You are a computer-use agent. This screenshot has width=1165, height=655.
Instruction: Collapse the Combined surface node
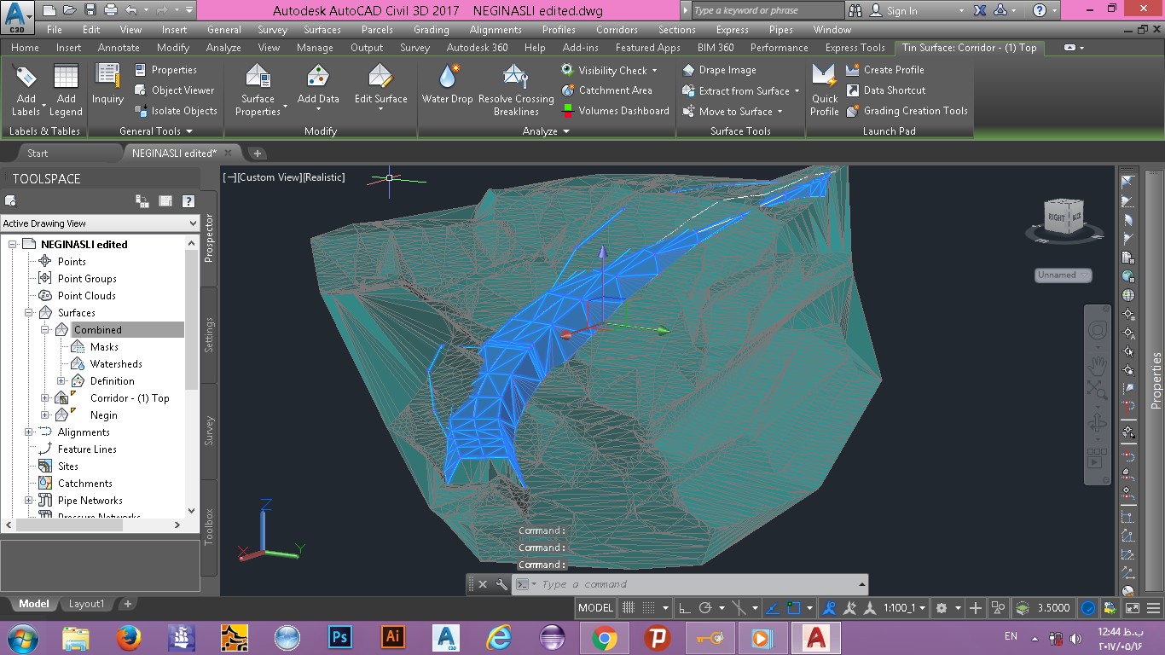(x=45, y=330)
